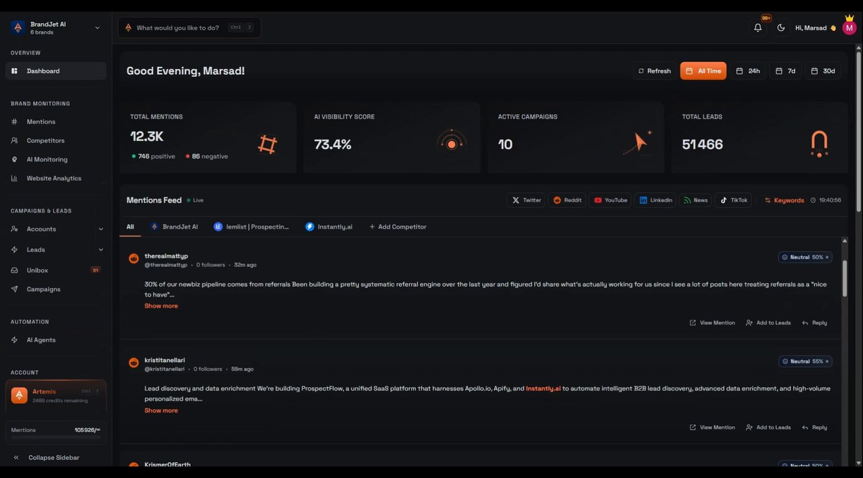Click the 86 negative mentions count
This screenshot has height=478, width=863.
pos(206,156)
